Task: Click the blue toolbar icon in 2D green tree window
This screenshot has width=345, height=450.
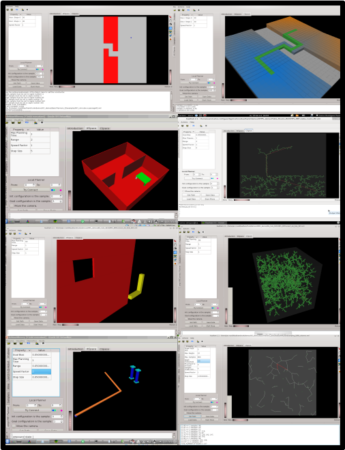Action: [x=194, y=126]
